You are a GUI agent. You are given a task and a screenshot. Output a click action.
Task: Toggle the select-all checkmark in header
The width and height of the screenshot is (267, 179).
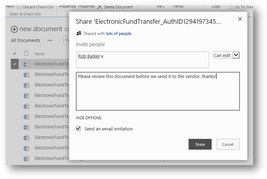click(15, 53)
